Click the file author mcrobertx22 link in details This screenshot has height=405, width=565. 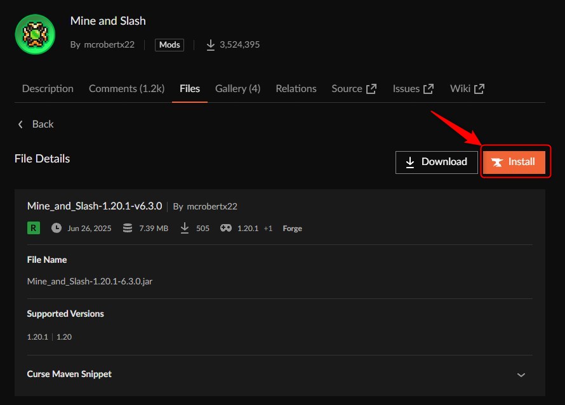pos(212,206)
